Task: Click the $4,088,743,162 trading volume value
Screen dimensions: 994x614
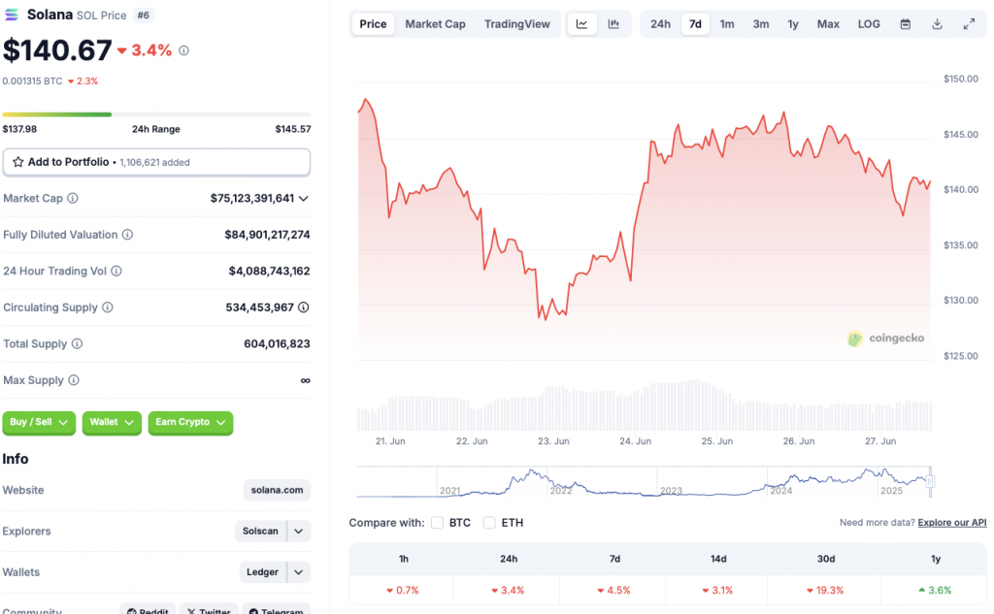Action: 270,272
